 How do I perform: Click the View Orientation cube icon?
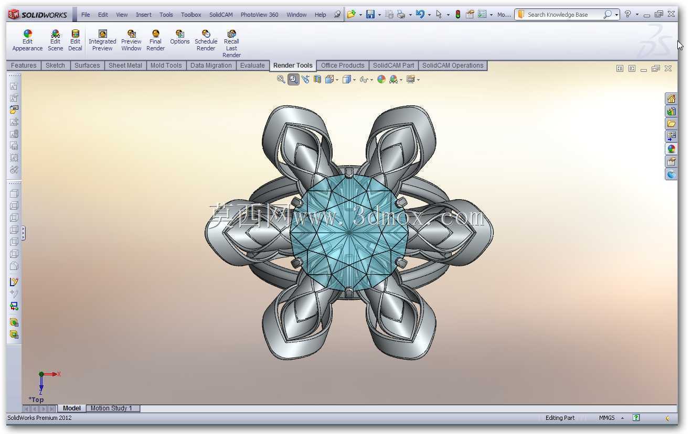tap(329, 79)
